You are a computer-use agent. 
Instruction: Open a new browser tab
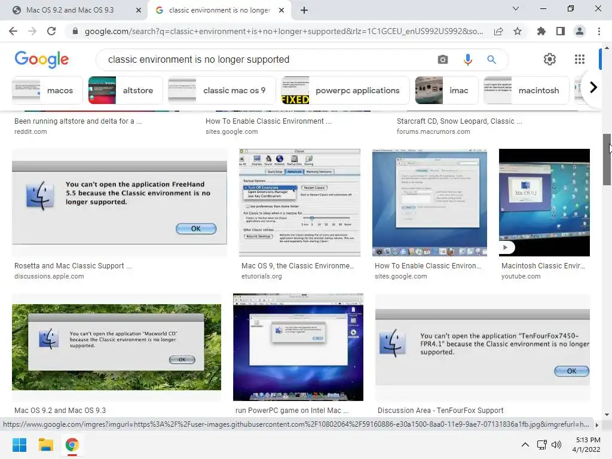tap(304, 10)
